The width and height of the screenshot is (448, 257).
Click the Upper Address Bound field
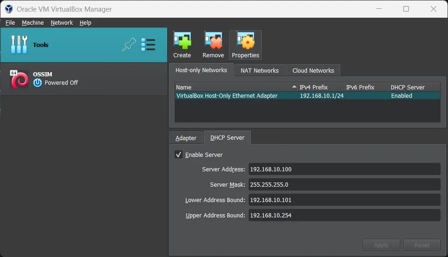344,215
